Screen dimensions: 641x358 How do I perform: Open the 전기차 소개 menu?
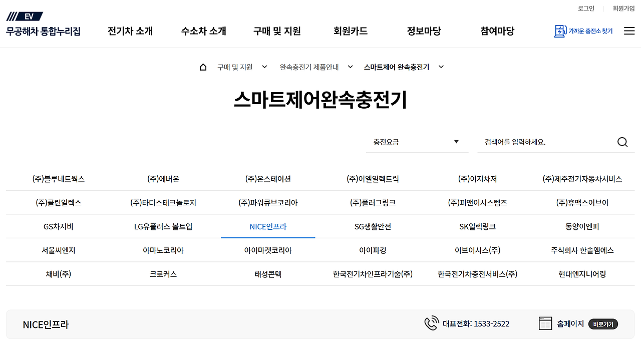click(130, 31)
